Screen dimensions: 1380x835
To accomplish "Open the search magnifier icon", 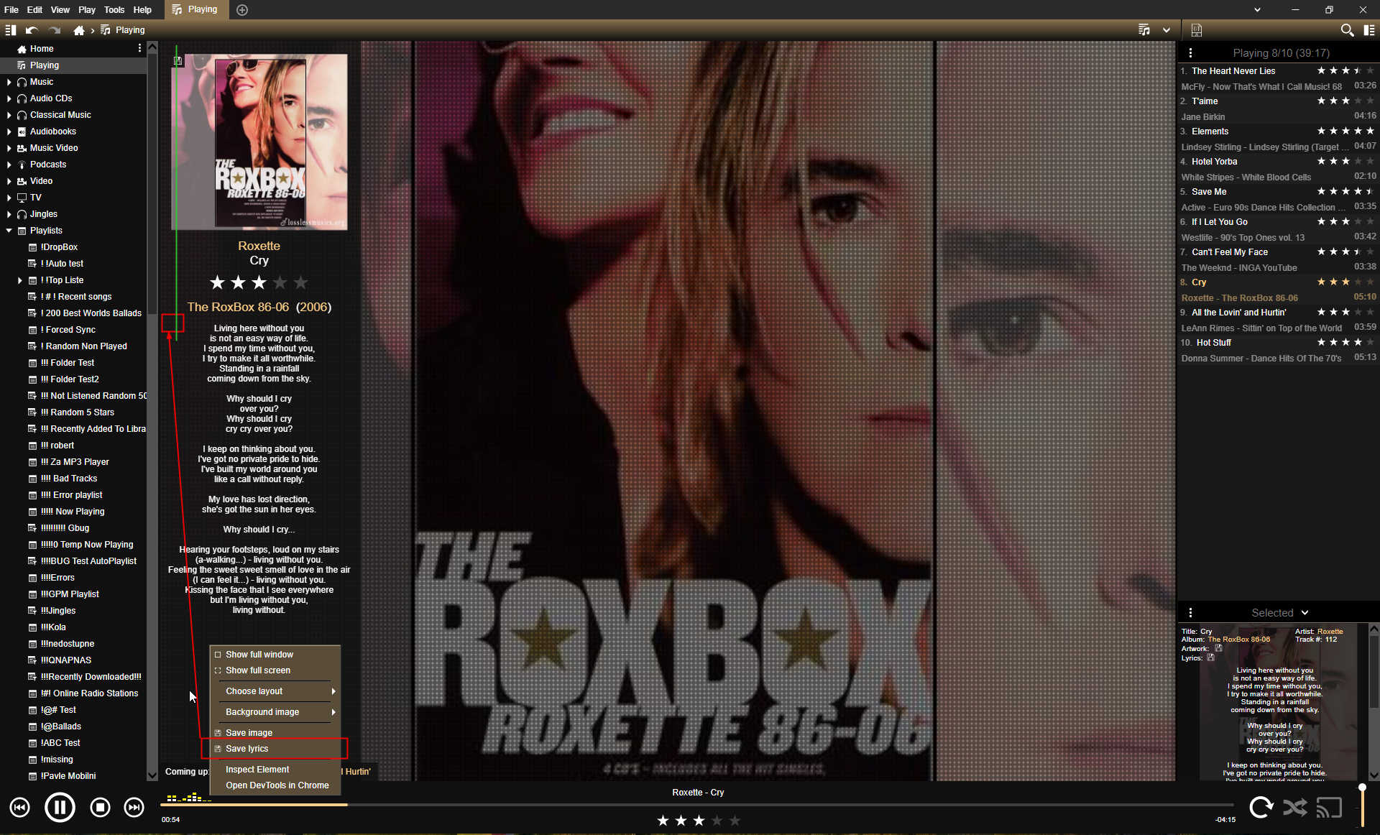I will pyautogui.click(x=1347, y=30).
